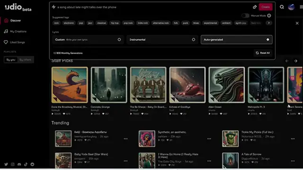Open options for Baby Yoda Beat
Image resolution: width=303 pixels, height=170 pixels.
pos(125,161)
